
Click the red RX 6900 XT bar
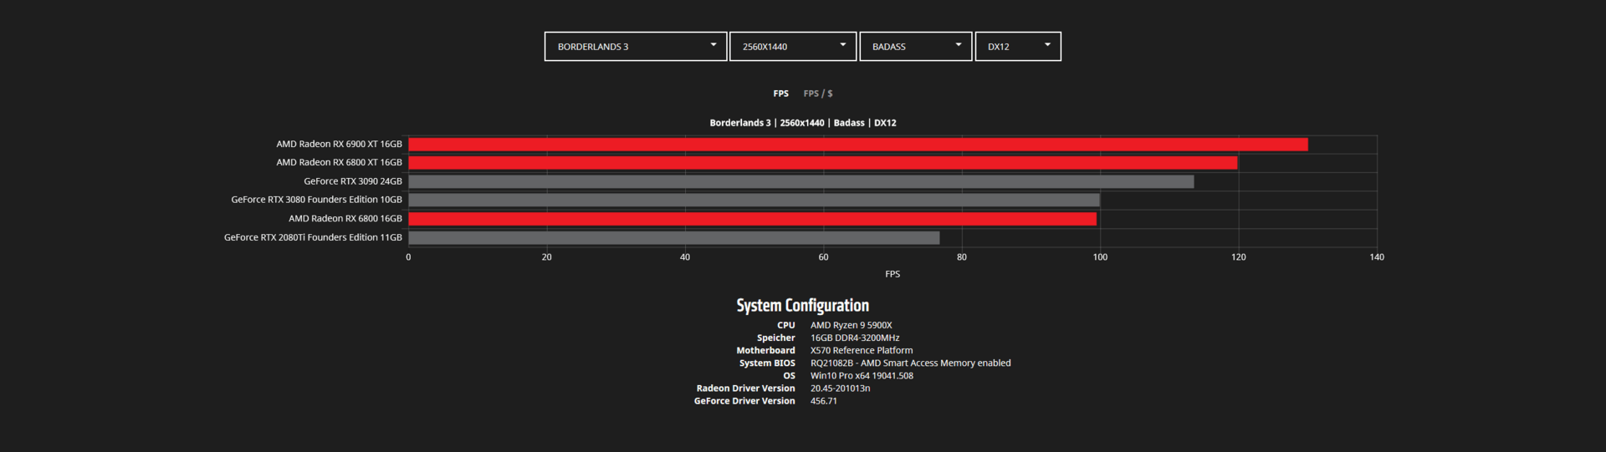(x=857, y=145)
